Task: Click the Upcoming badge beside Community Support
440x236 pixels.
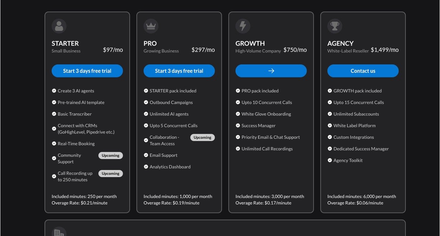Action: 111,156
